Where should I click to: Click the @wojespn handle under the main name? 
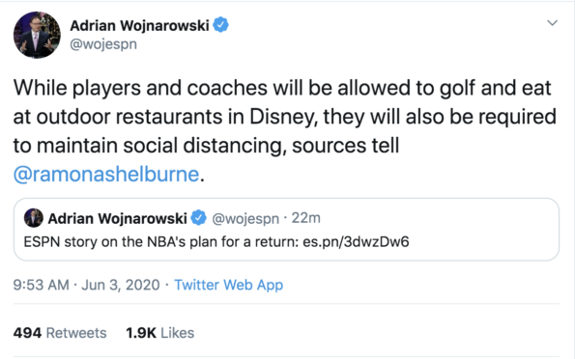coord(103,44)
